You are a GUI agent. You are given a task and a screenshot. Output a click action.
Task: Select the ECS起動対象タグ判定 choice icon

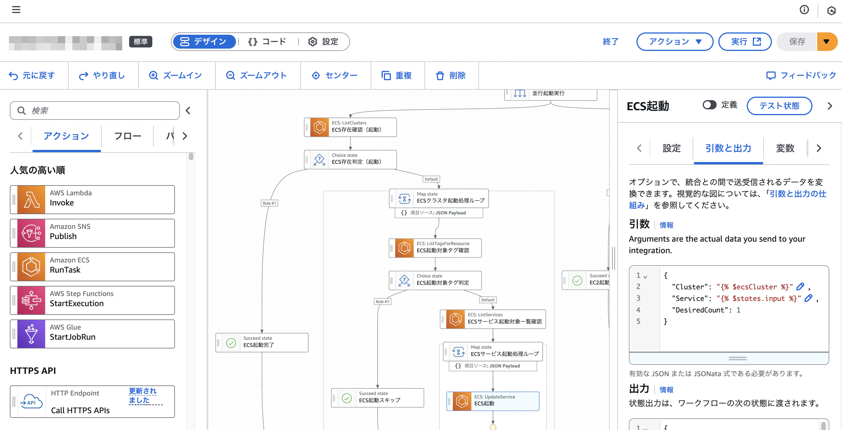[404, 280]
